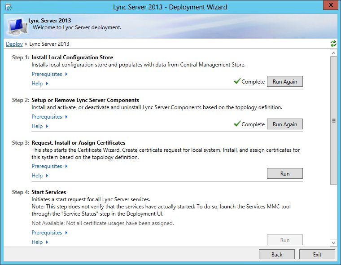Run Again for Install Local Configuration Store
341x265 pixels.
[284, 81]
